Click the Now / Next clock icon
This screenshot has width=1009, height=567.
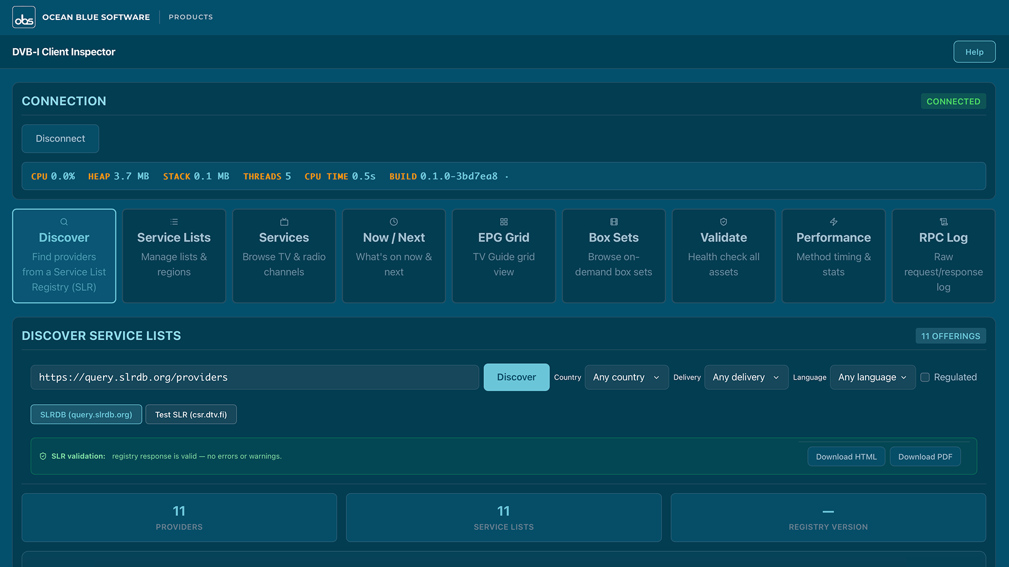click(x=394, y=222)
